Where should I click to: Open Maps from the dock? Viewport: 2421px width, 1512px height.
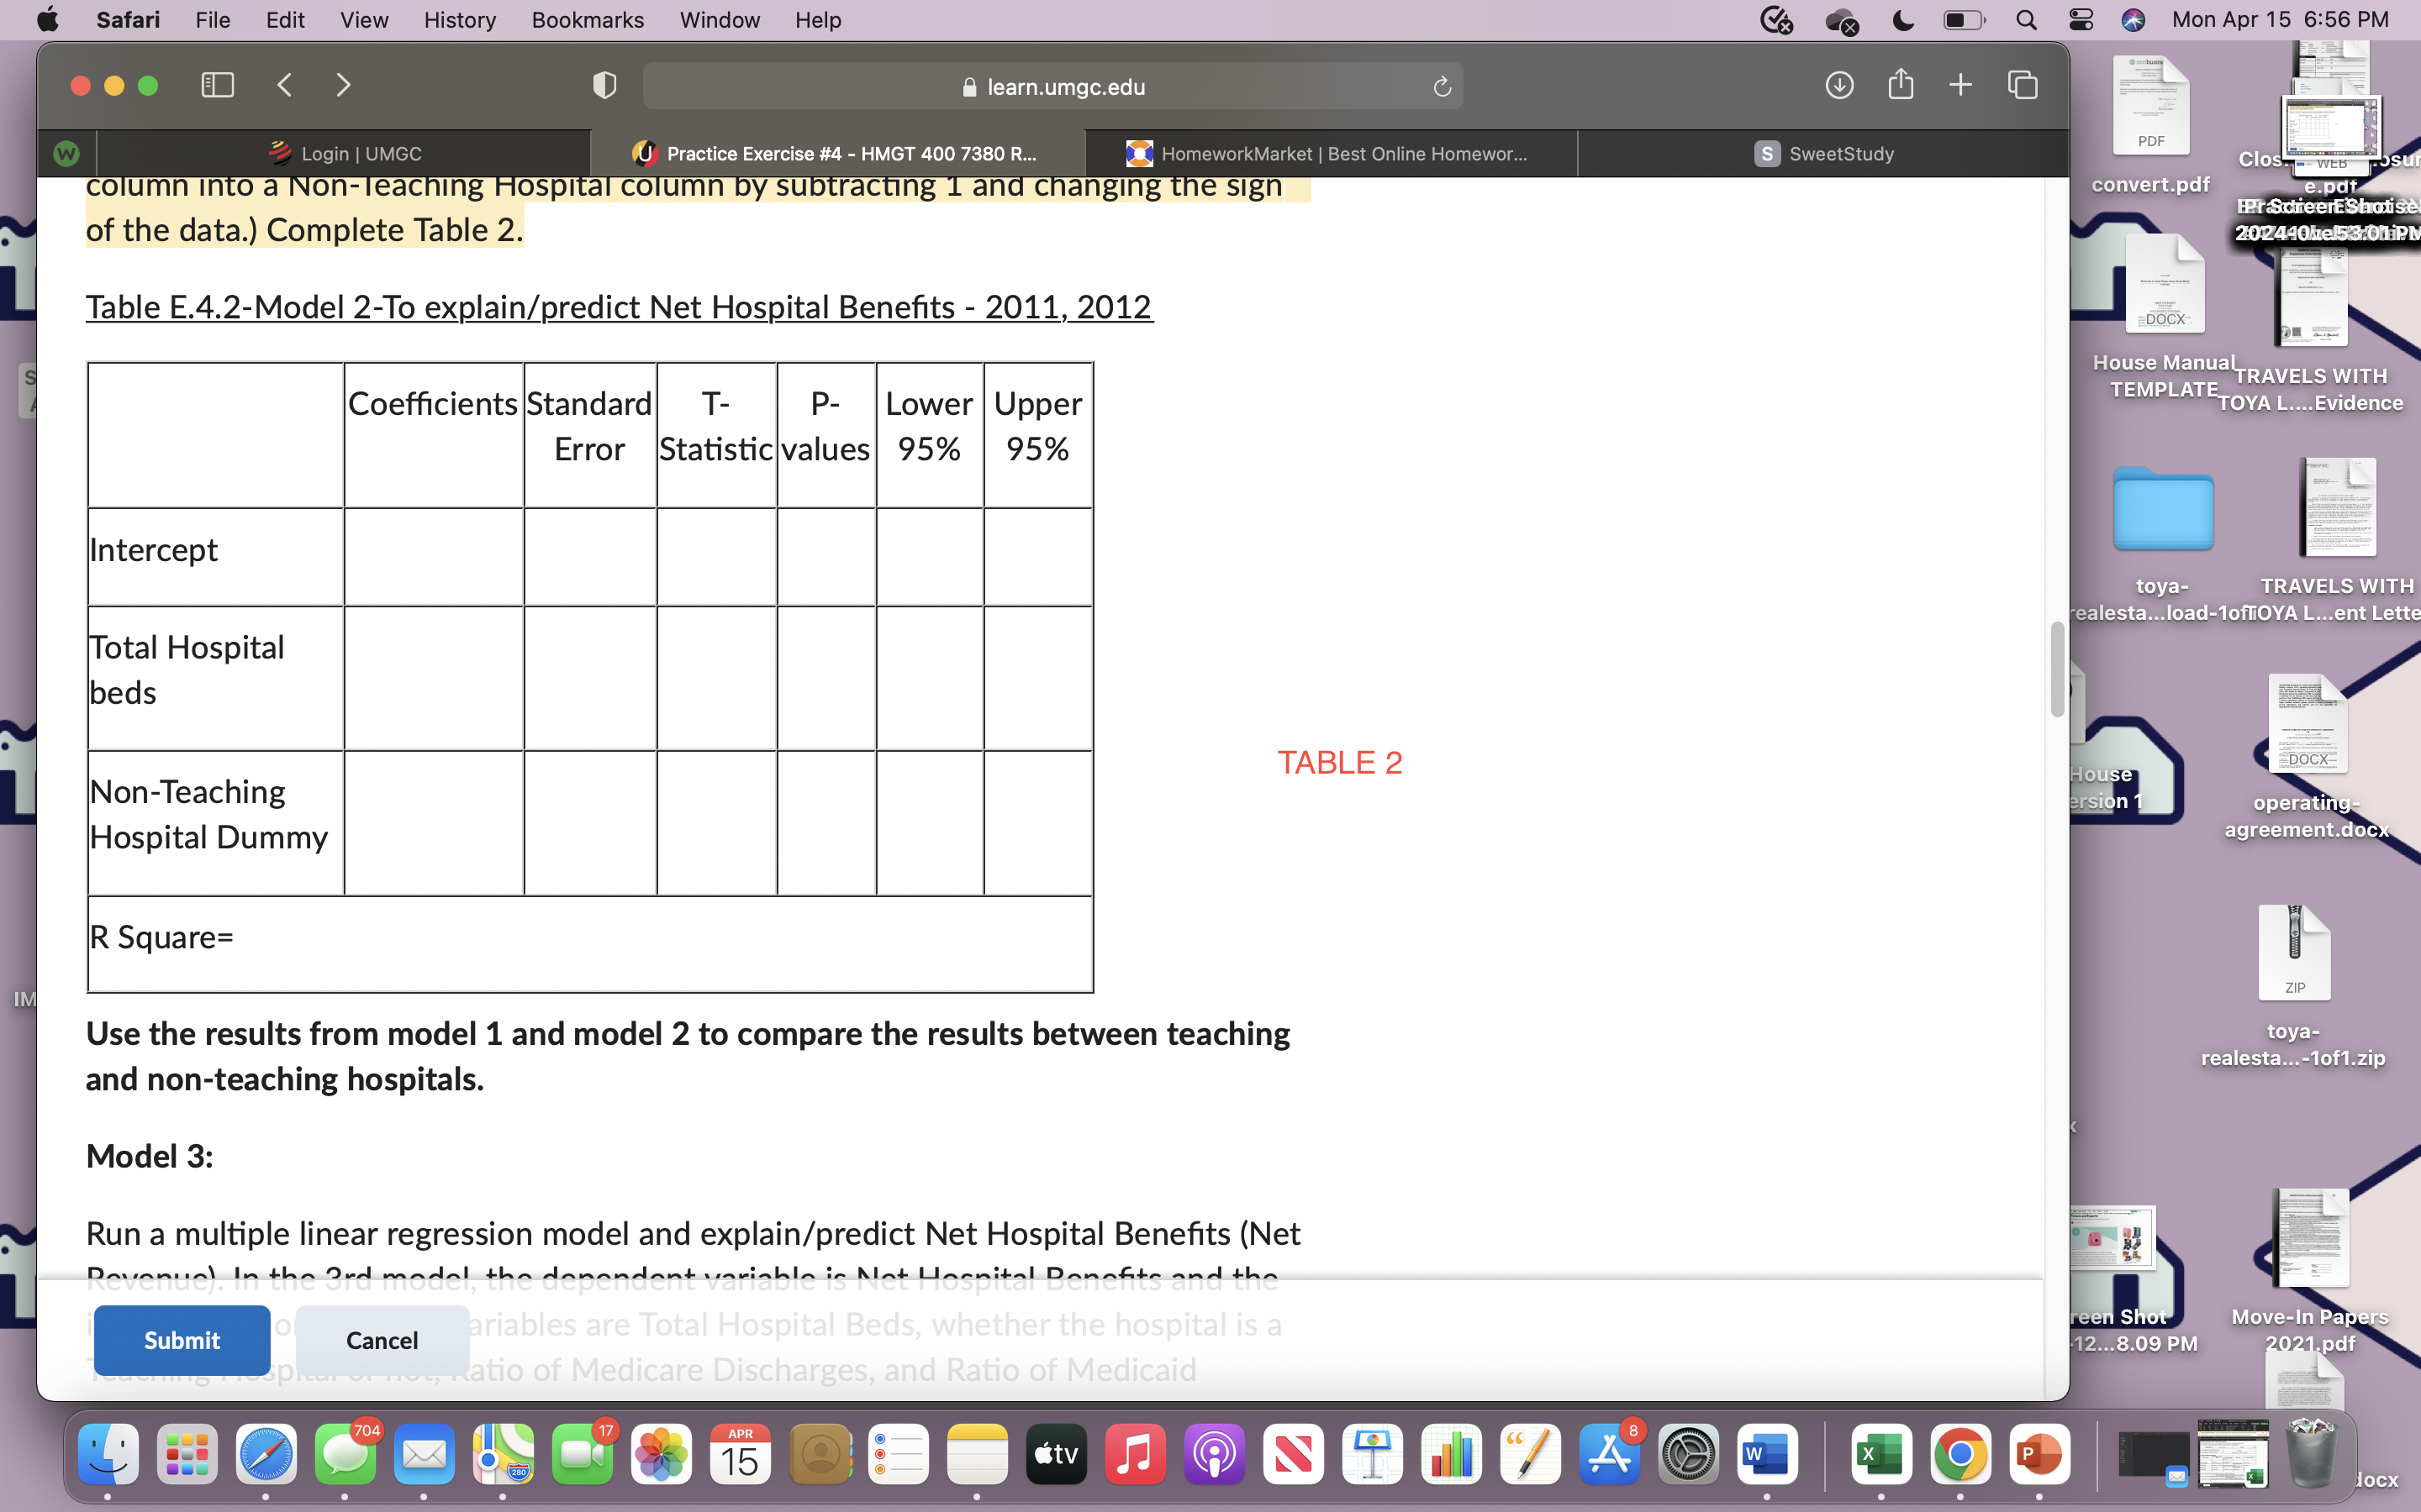pyautogui.click(x=504, y=1454)
